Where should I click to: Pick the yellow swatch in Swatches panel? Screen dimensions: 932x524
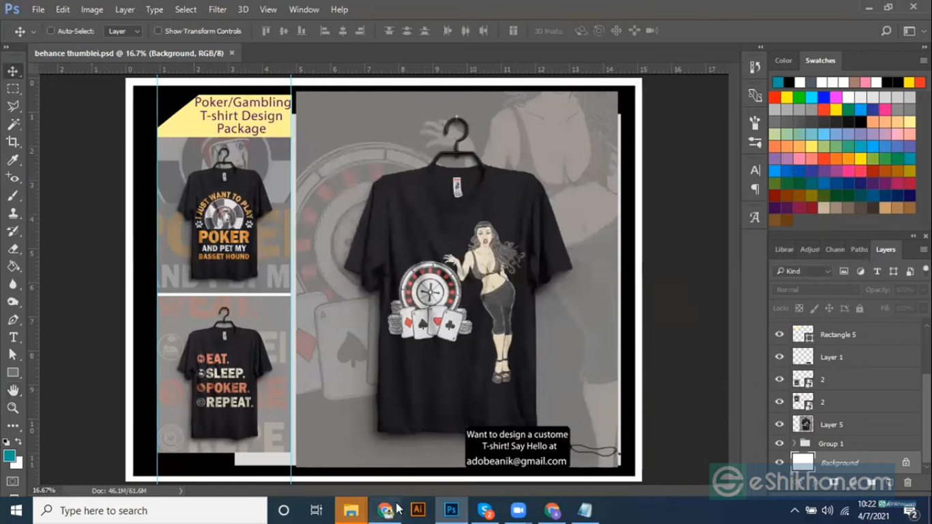787,98
